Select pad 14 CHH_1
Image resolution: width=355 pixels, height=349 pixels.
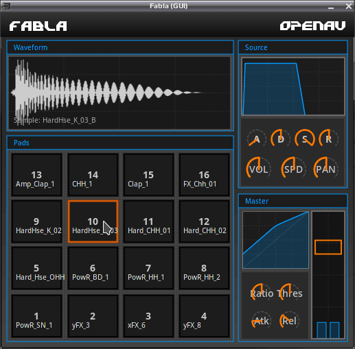tap(93, 175)
